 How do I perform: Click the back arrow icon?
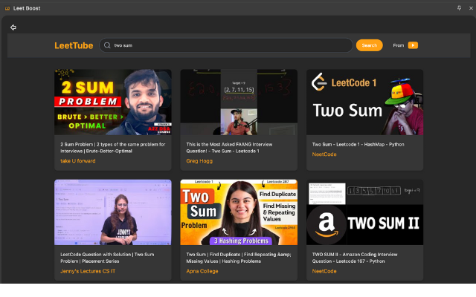pyautogui.click(x=13, y=27)
